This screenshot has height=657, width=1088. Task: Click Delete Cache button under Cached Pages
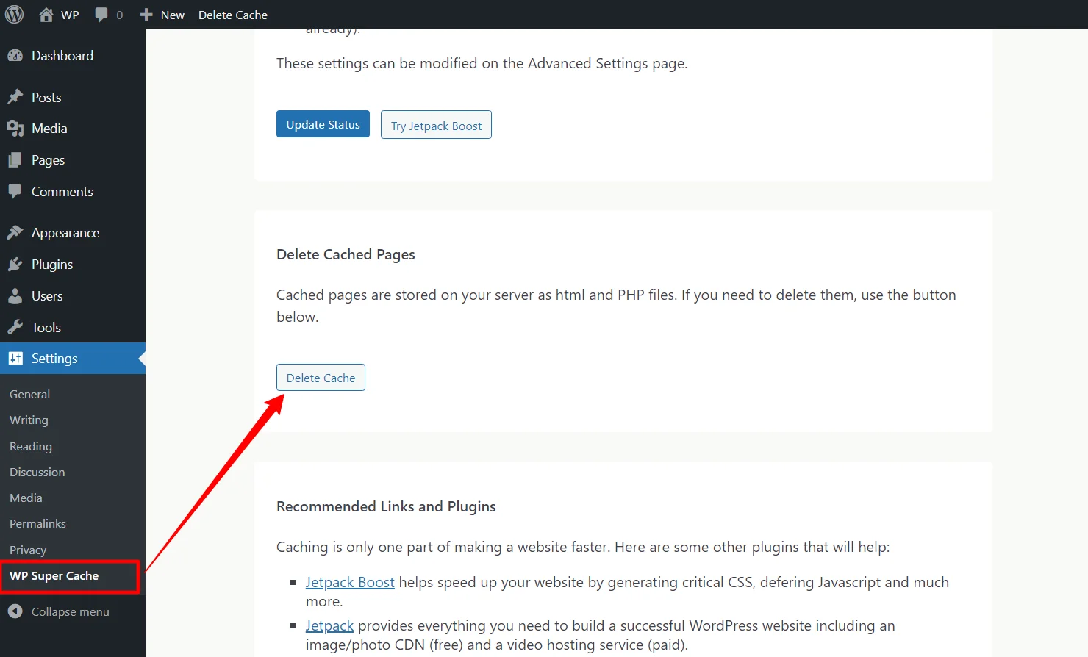coord(321,378)
